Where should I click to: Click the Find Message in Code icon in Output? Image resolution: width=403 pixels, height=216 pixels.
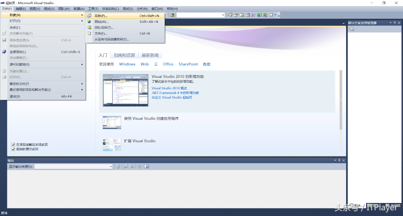pos(118,166)
